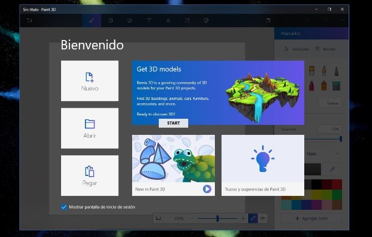372x237 pixels.
Task: Choose the yellow color swatch
Action: click(316, 194)
